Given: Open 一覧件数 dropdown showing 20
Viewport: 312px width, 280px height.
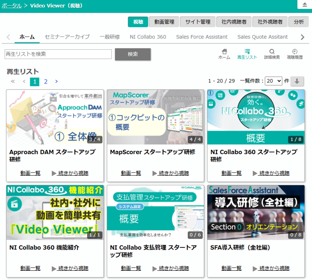Looking at the screenshot, I should (273, 81).
